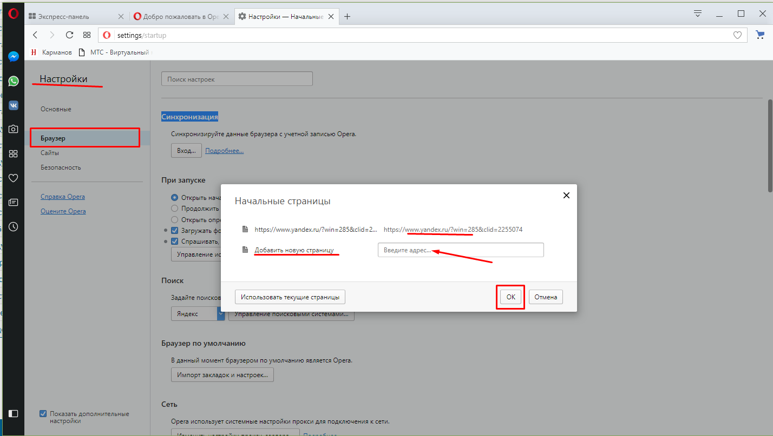Image resolution: width=773 pixels, height=436 pixels.
Task: Confirm dialog with OK button
Action: pos(510,297)
